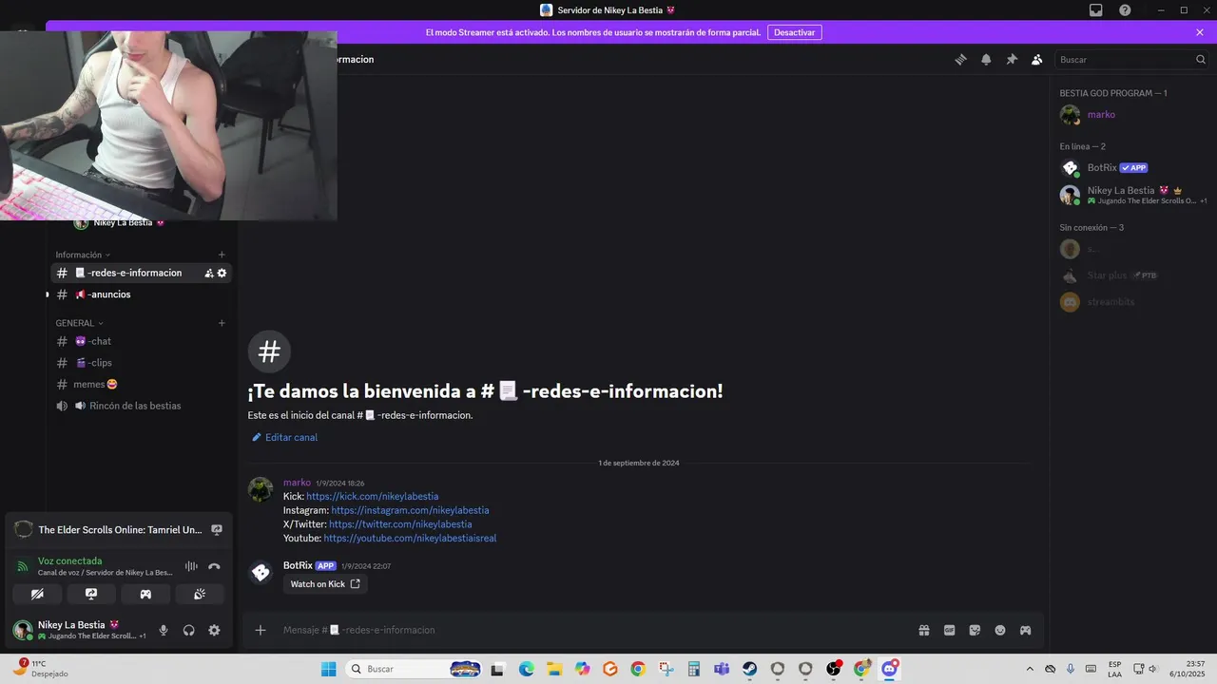Open the chat text channel
1217x684 pixels.
141,341
